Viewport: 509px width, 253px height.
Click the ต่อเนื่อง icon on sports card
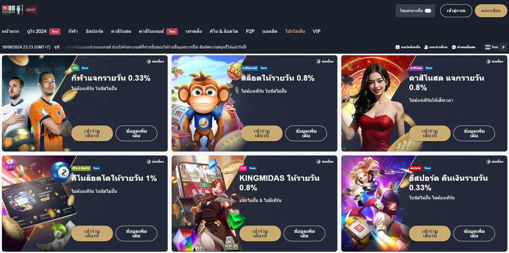tap(149, 61)
